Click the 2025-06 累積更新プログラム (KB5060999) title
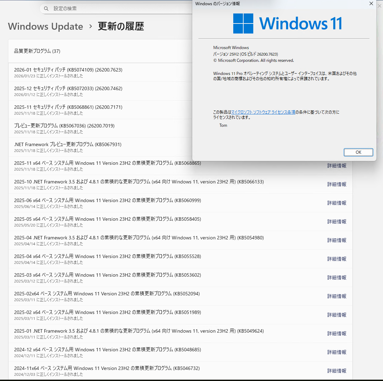 (107, 200)
